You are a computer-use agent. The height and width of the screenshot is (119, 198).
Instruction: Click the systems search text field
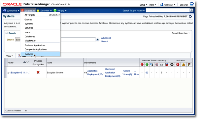[78, 40]
